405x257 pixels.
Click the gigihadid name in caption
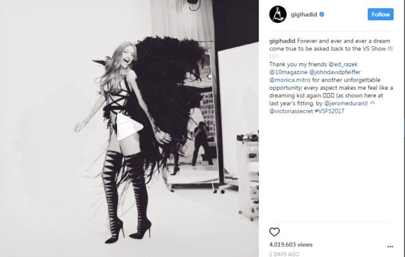(282, 41)
